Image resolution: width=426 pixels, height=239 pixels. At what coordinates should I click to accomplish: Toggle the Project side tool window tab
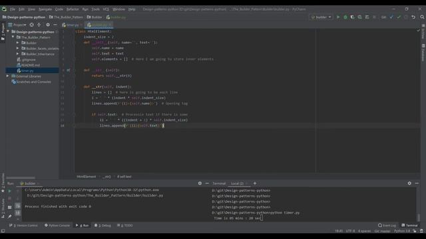click(3, 31)
